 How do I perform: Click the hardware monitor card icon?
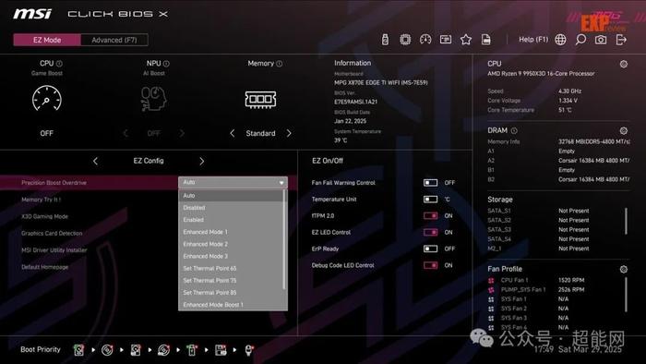pos(446,40)
